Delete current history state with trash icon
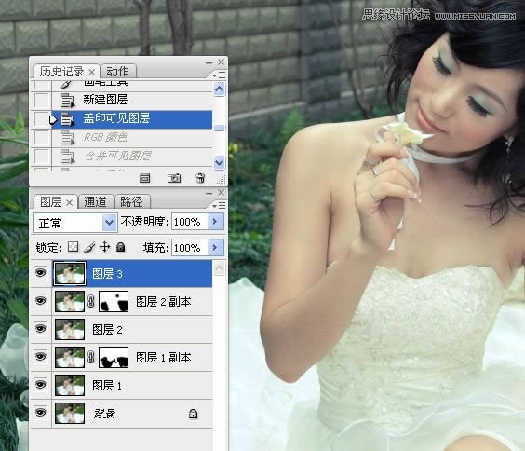 (x=200, y=178)
